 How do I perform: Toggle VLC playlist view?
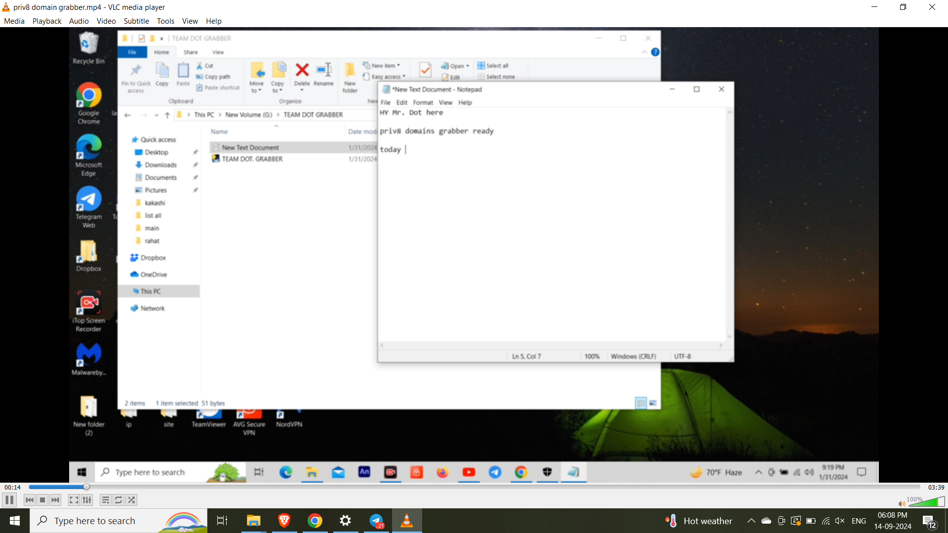[105, 500]
